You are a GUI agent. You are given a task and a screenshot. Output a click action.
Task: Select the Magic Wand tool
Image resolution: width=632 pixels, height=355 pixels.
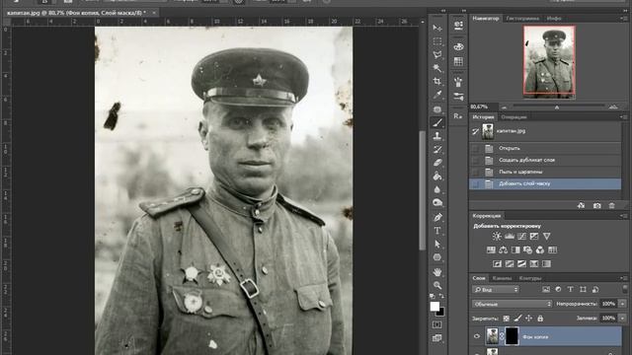(437, 68)
